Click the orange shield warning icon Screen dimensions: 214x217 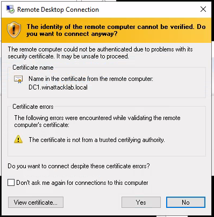pos(14,29)
